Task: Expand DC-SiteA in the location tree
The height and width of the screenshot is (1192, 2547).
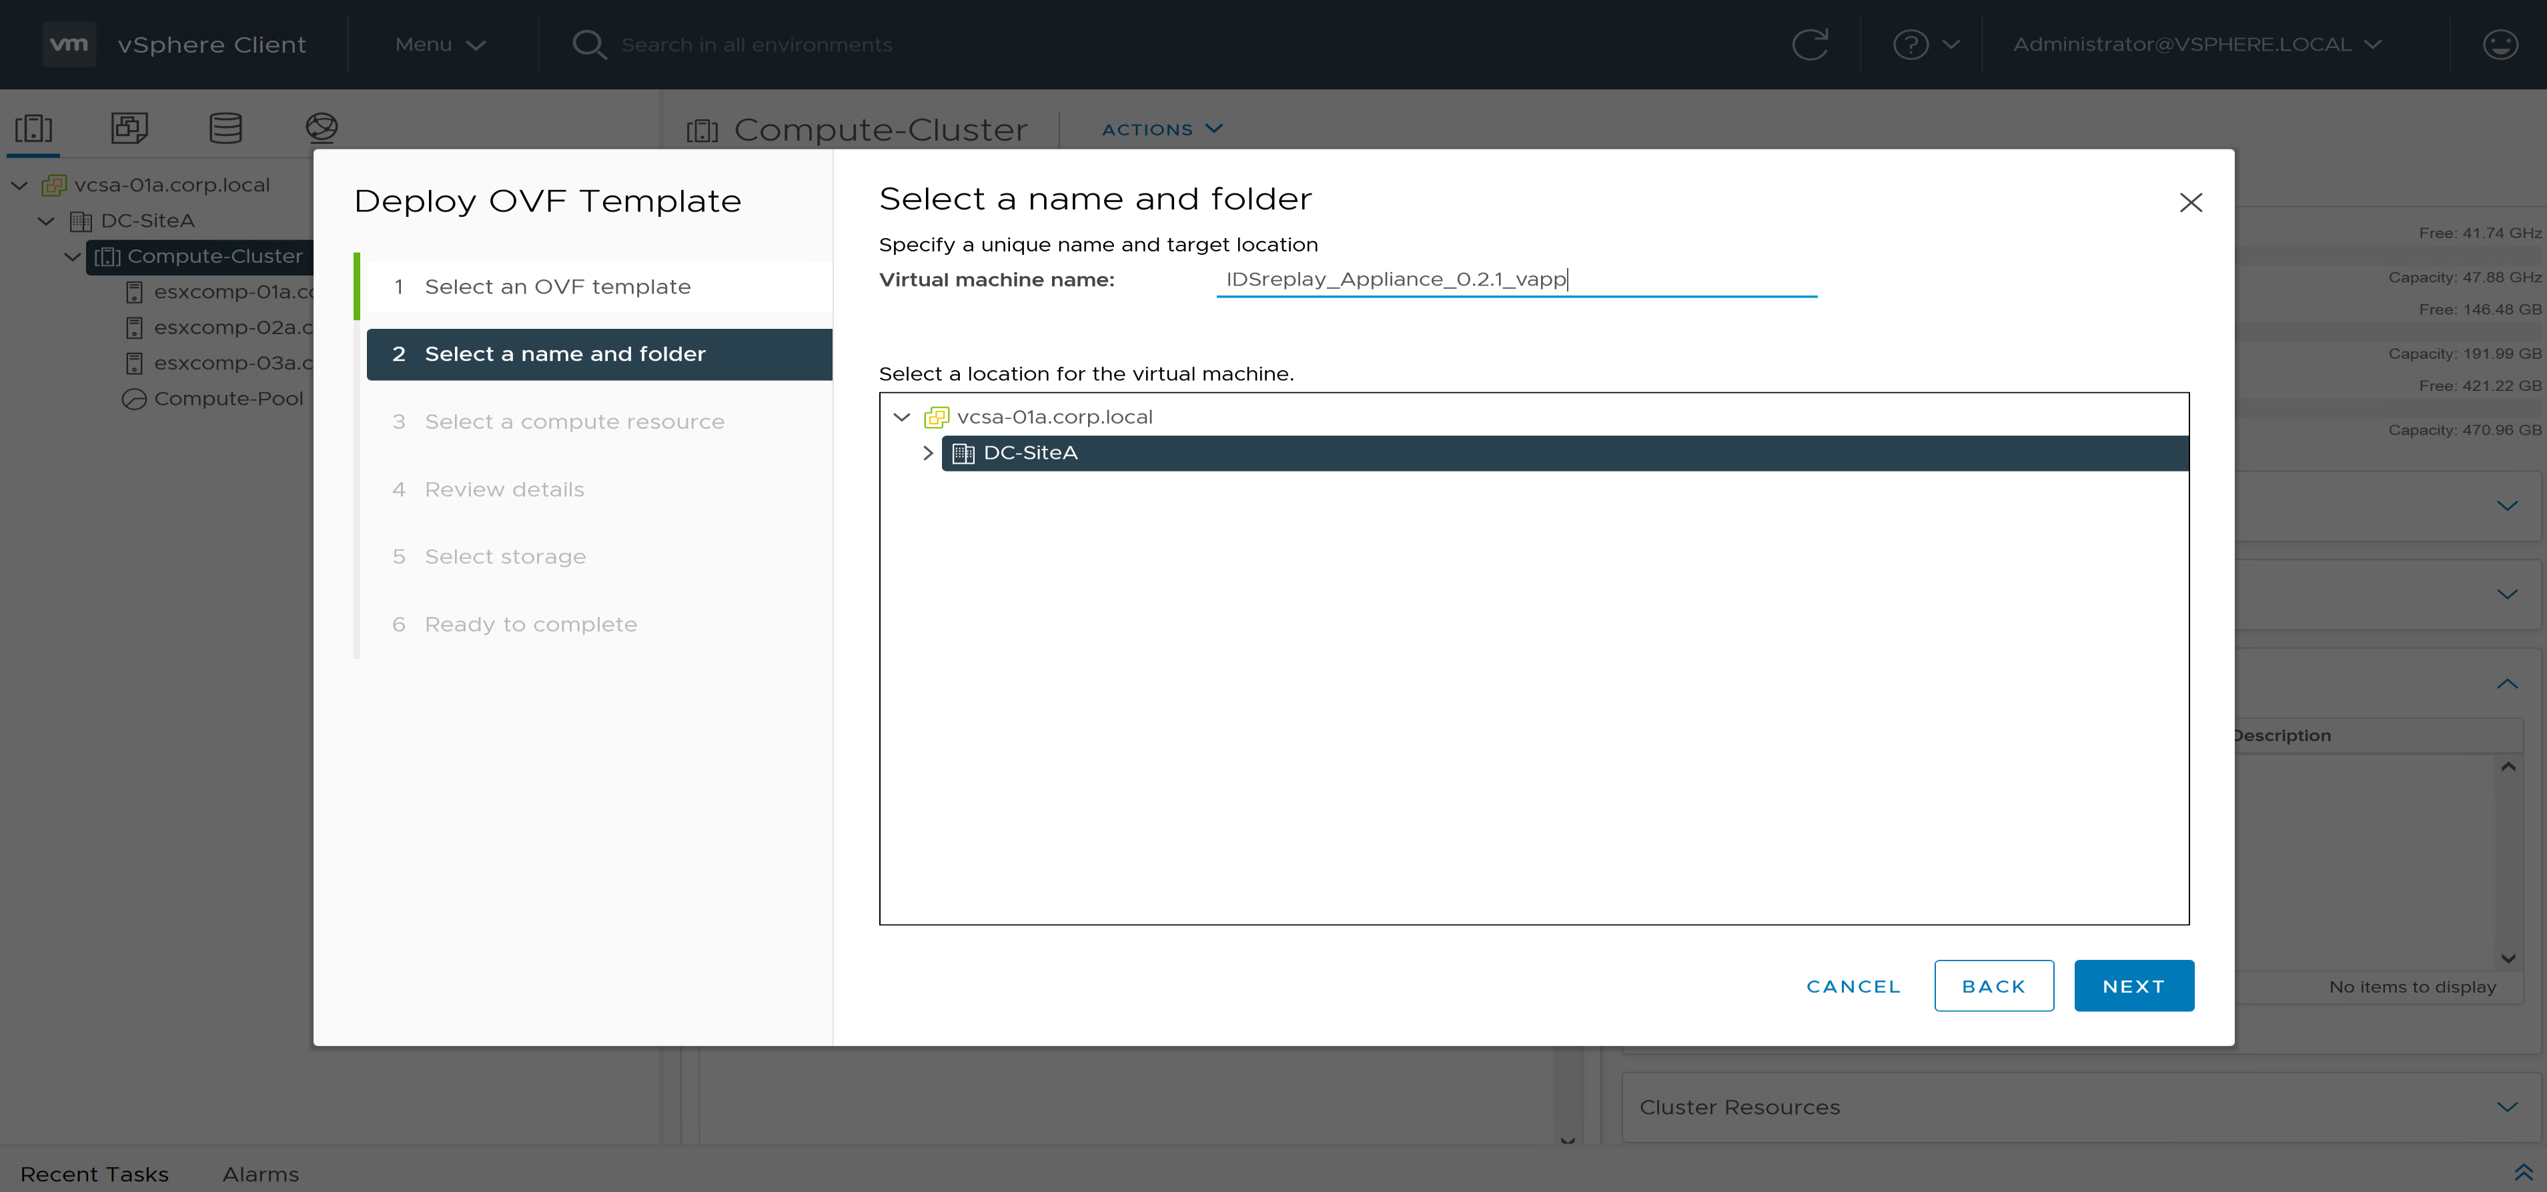Action: (927, 454)
